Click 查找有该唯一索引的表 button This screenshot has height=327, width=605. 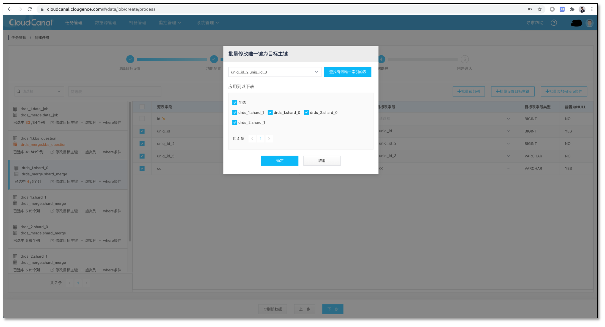pyautogui.click(x=347, y=72)
